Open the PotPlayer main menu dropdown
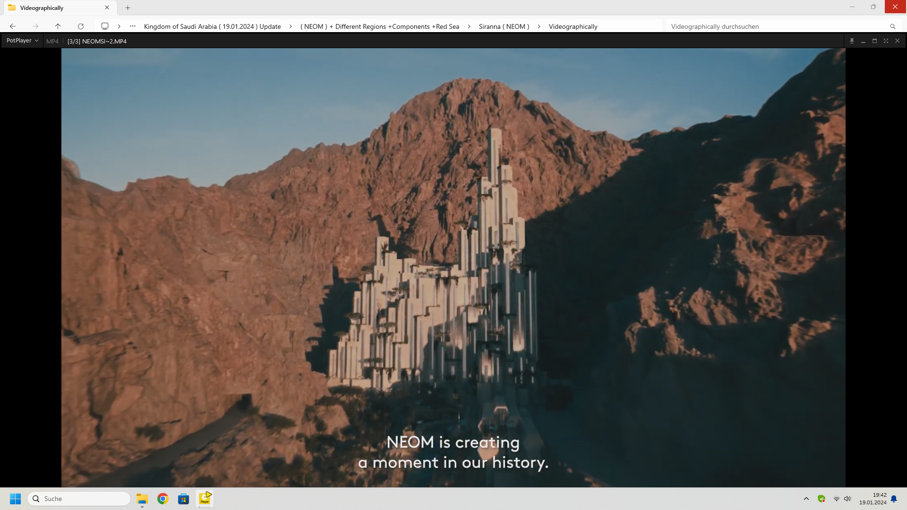The image size is (907, 510). (x=22, y=41)
